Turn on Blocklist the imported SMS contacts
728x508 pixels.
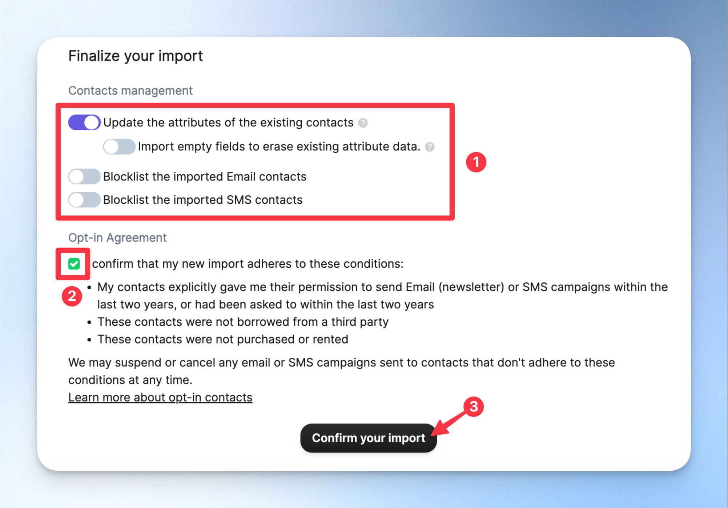pyautogui.click(x=84, y=200)
